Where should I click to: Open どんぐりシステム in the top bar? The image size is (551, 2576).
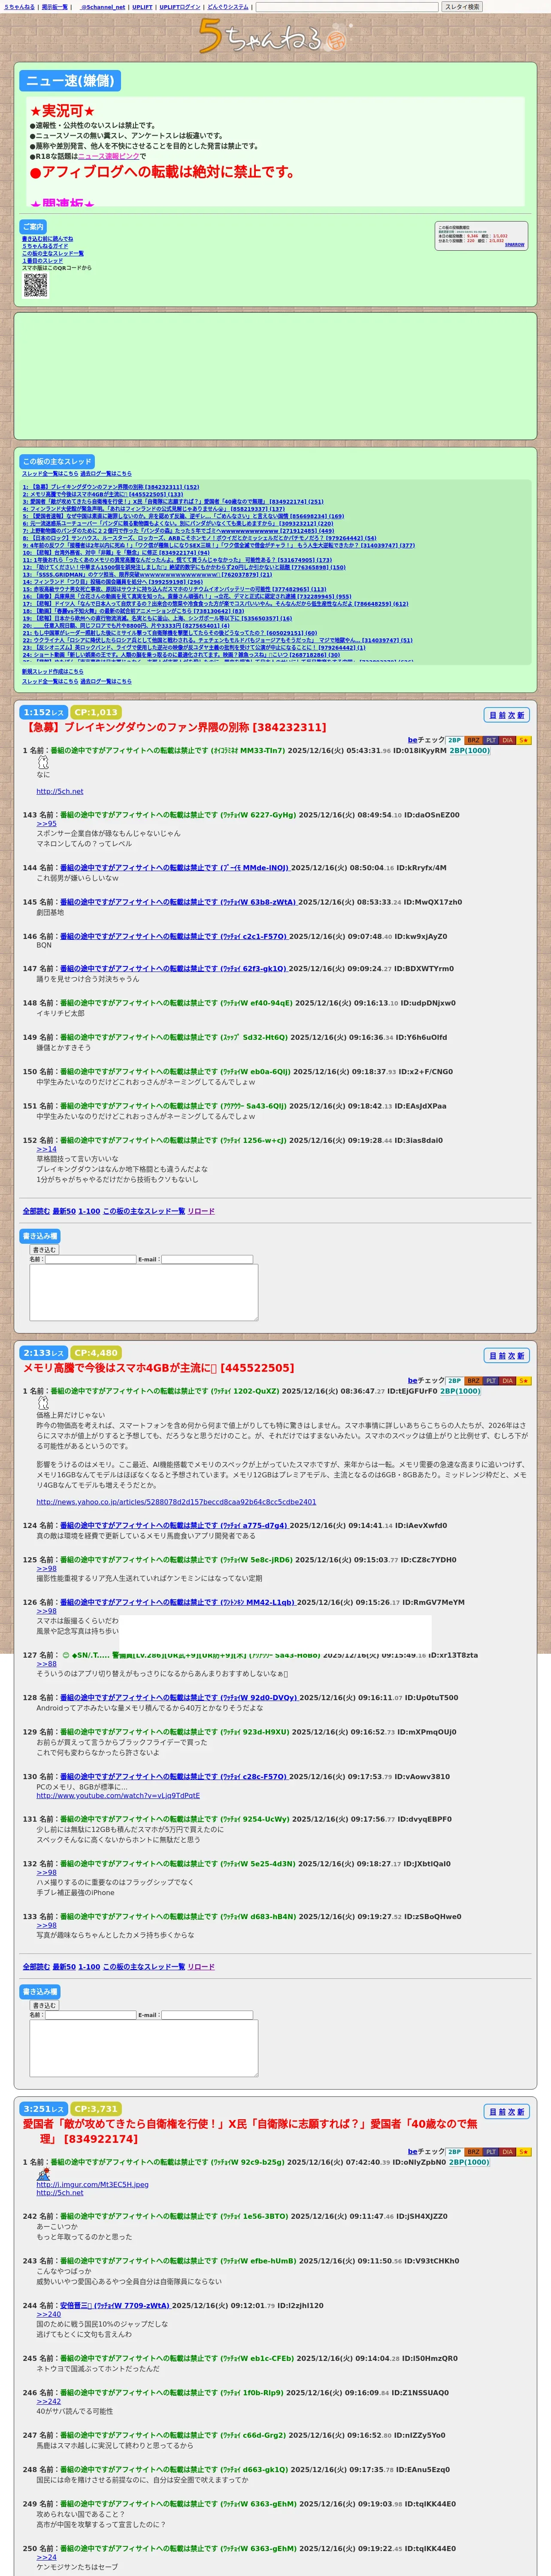pos(228,7)
